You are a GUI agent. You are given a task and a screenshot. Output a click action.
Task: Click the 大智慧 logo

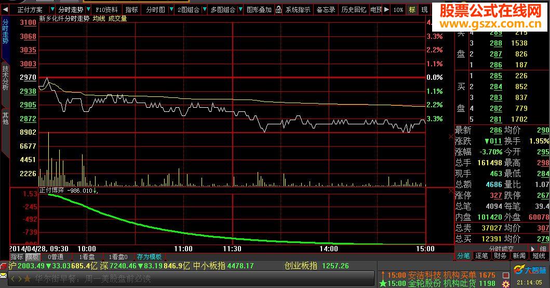tap(530, 270)
